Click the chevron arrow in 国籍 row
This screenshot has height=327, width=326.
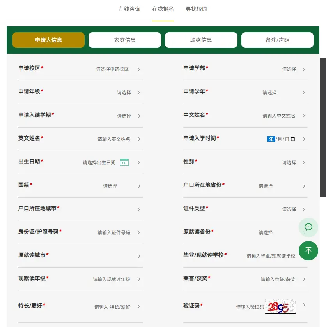coord(139,186)
